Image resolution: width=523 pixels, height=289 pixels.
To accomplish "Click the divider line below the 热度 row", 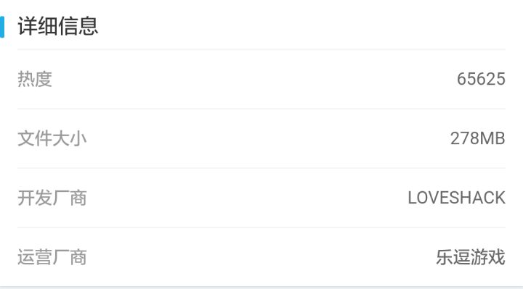I will coord(261,109).
